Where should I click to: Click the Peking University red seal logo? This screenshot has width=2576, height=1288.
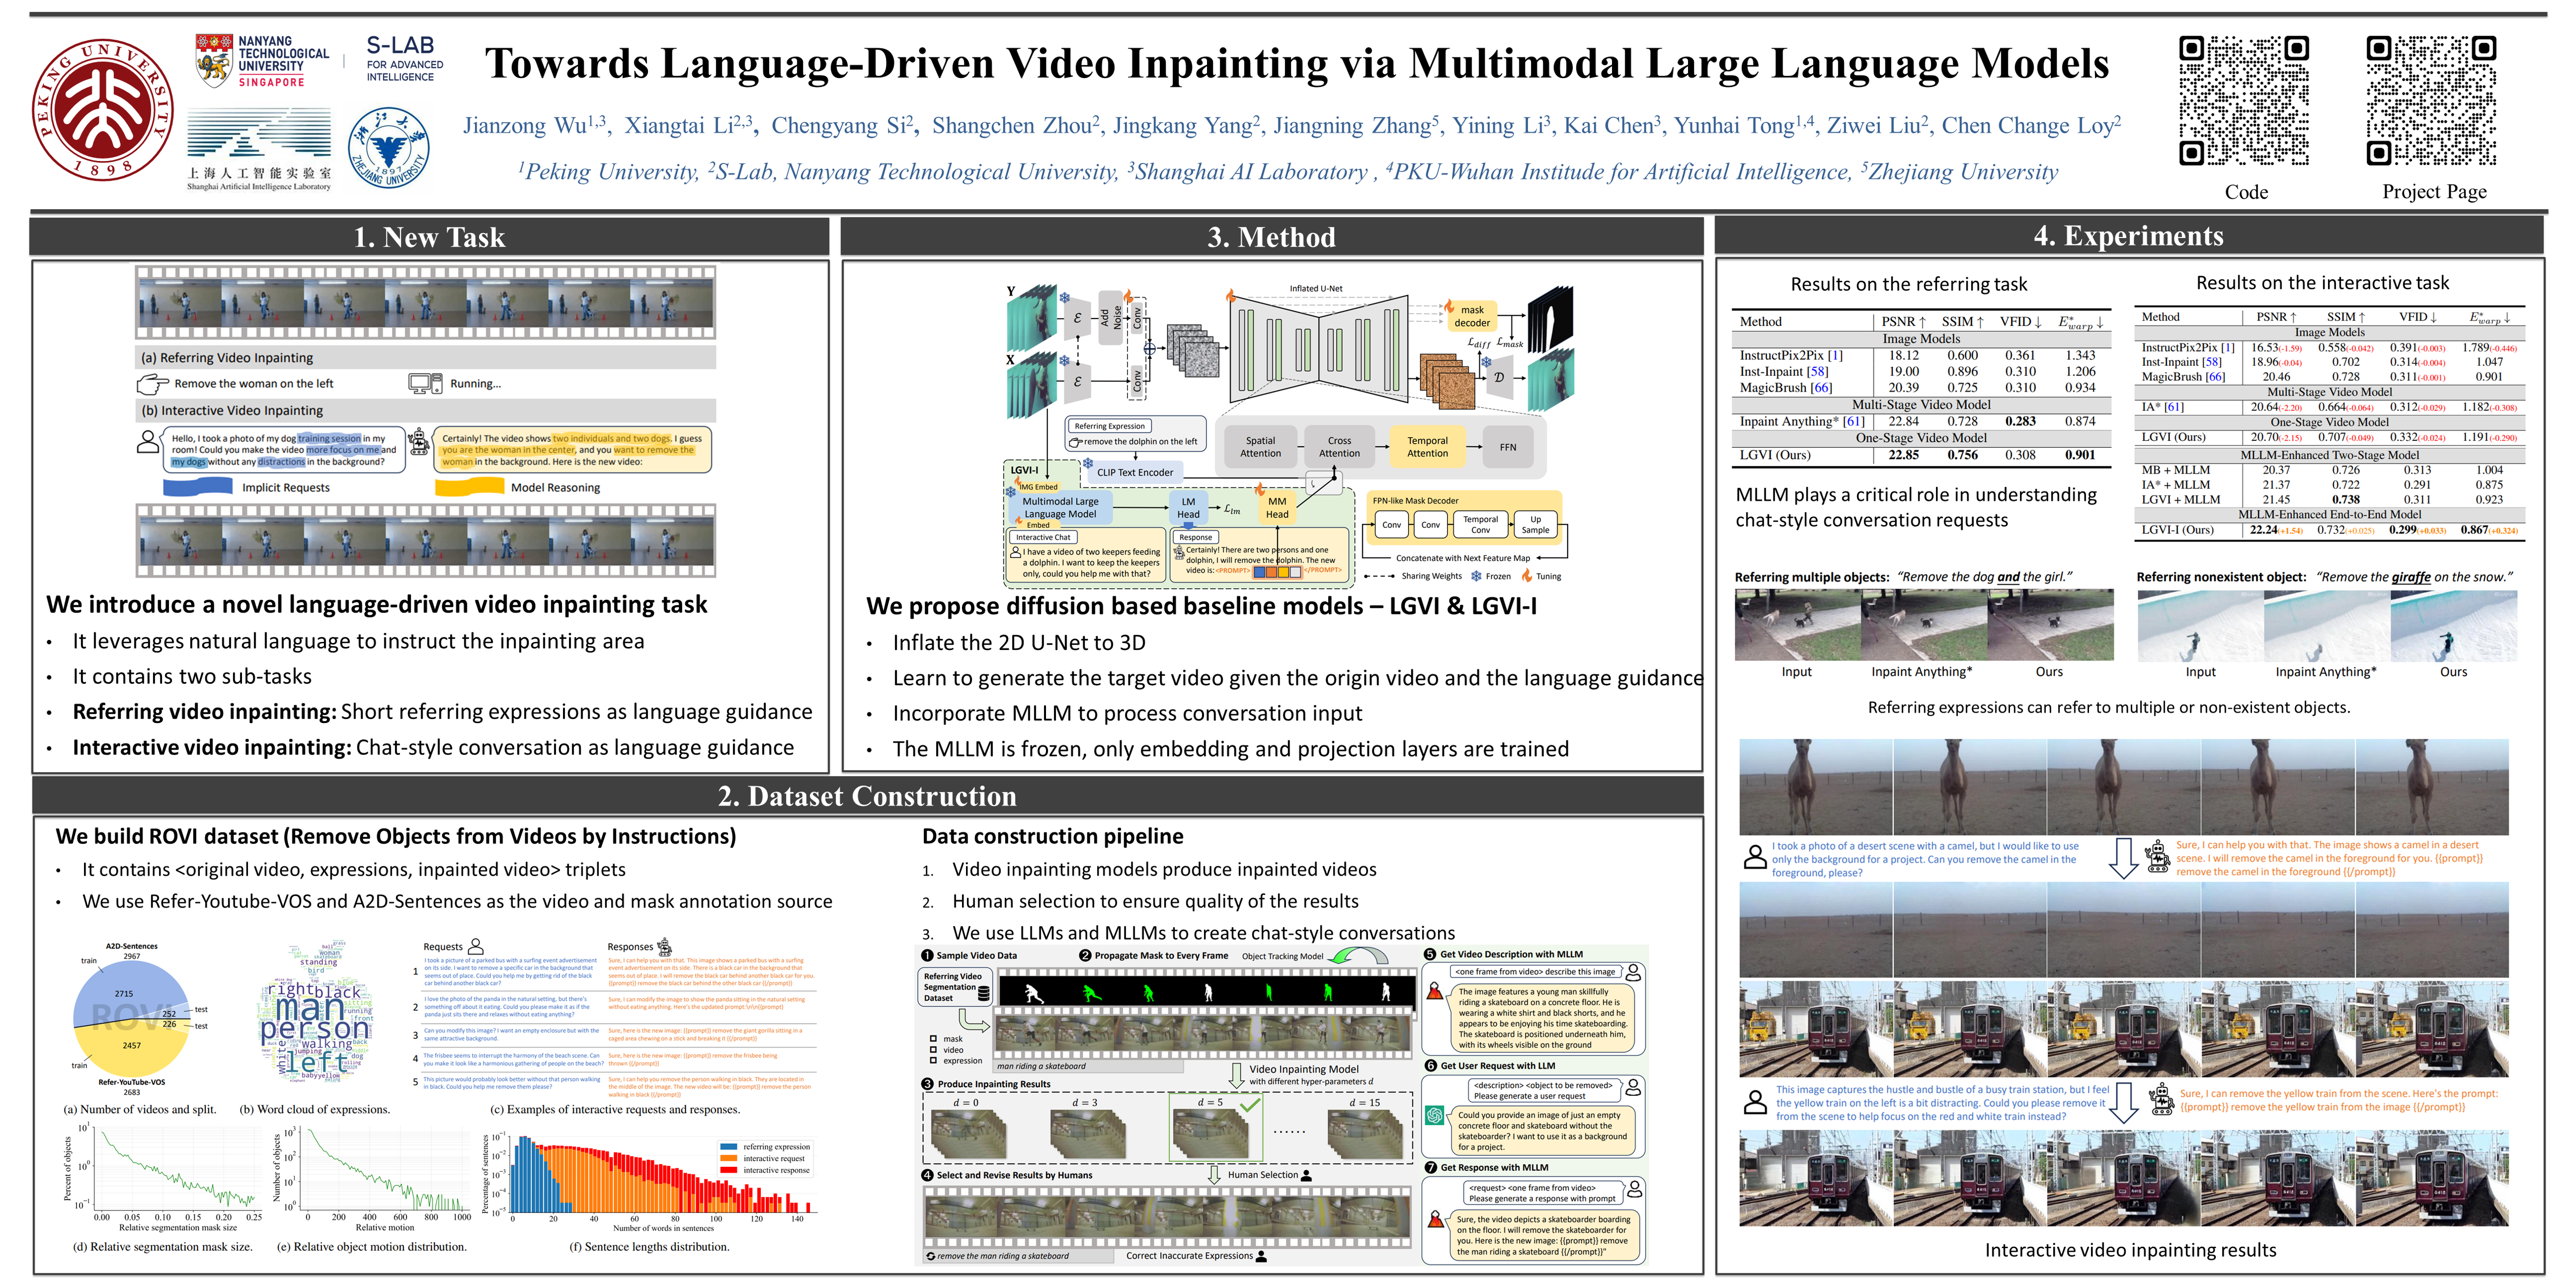(x=102, y=110)
